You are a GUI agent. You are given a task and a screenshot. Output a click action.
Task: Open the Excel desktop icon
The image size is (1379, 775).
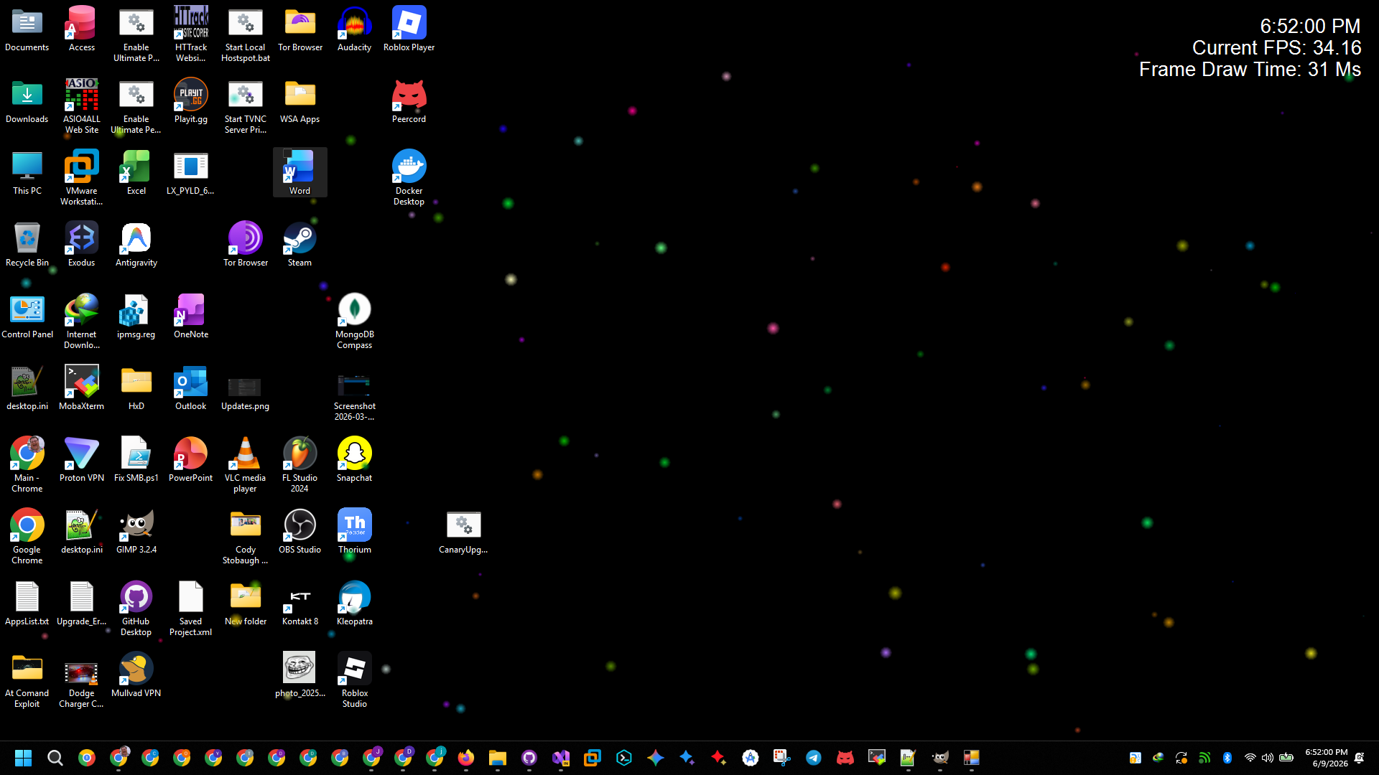click(x=136, y=172)
